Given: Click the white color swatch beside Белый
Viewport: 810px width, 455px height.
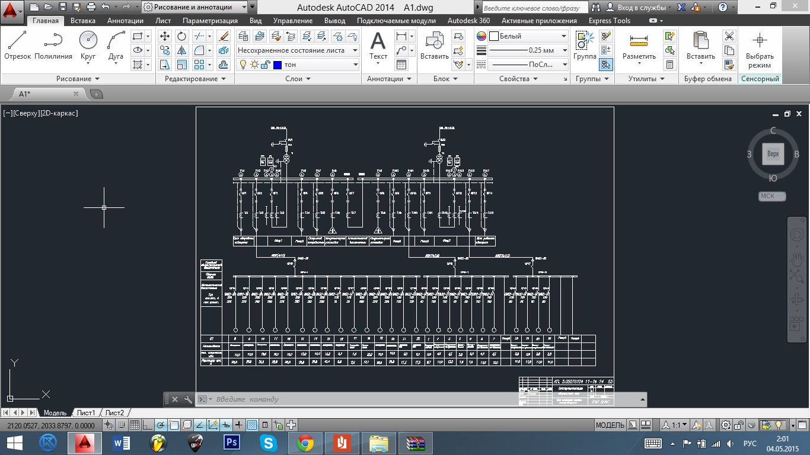Looking at the screenshot, I should pos(493,36).
